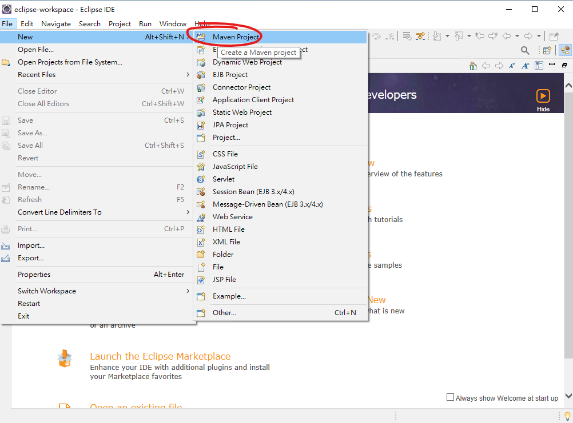Click the Drop to Frame toolbar icon
The height and width of the screenshot is (423, 573).
coord(407,36)
